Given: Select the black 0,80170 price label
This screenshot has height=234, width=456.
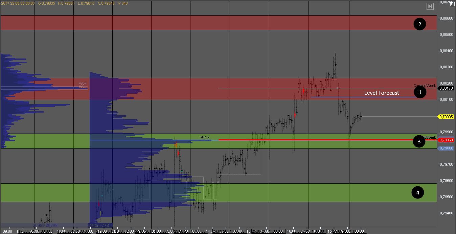Looking at the screenshot, I should [446, 89].
